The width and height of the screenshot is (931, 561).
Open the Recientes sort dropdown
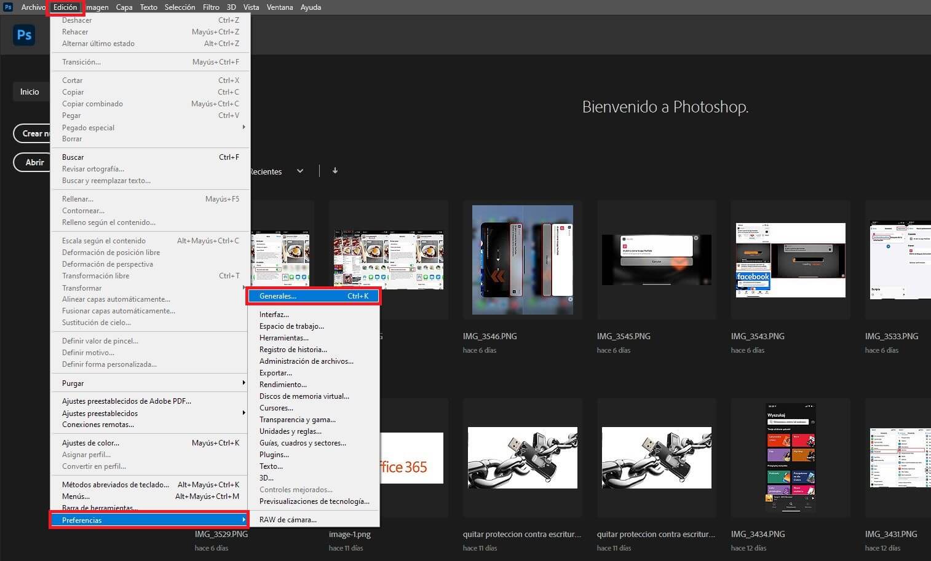[277, 171]
